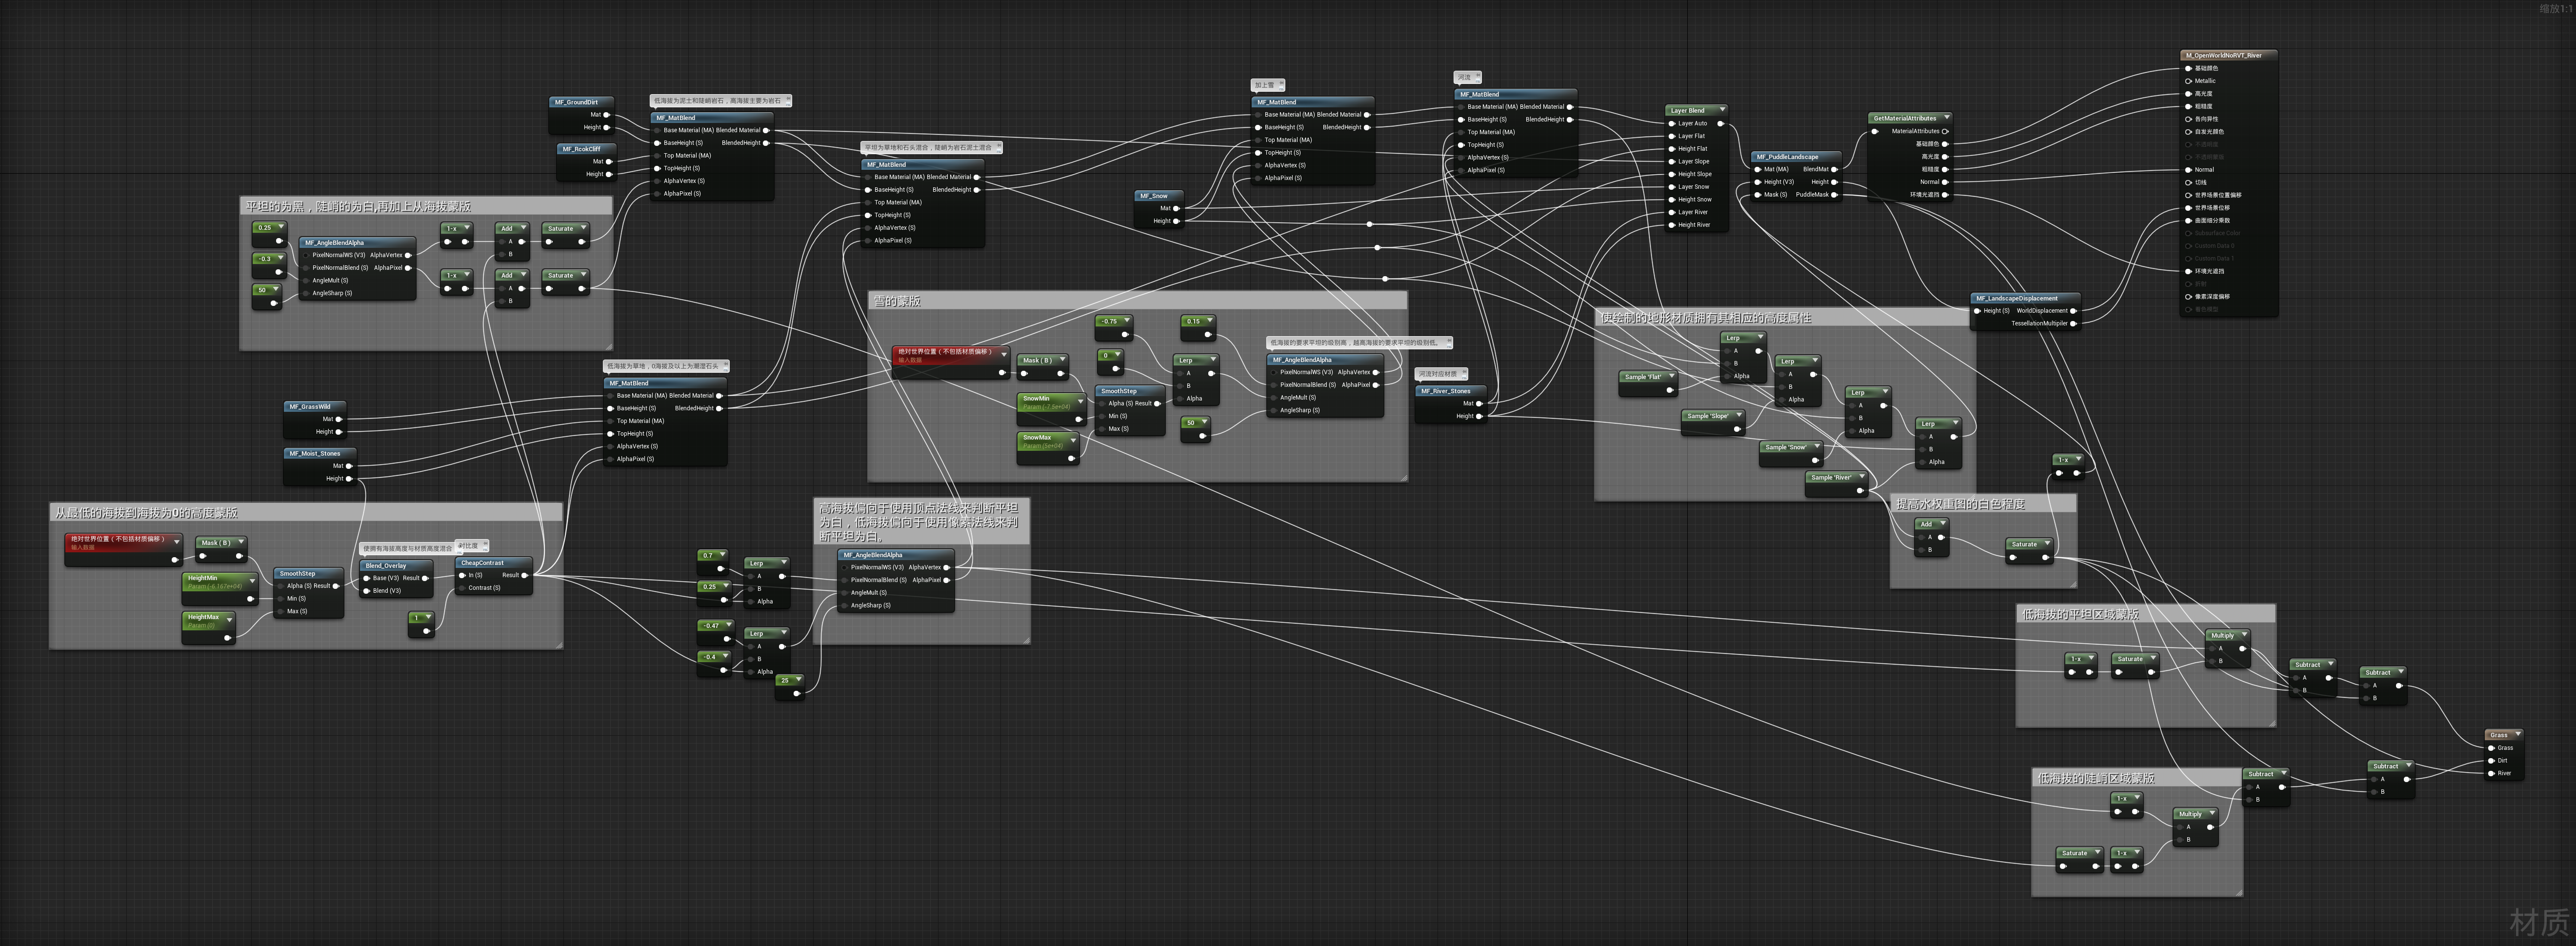Click the PuddleMask output pin
This screenshot has height=946, width=2576.
[x=1834, y=195]
